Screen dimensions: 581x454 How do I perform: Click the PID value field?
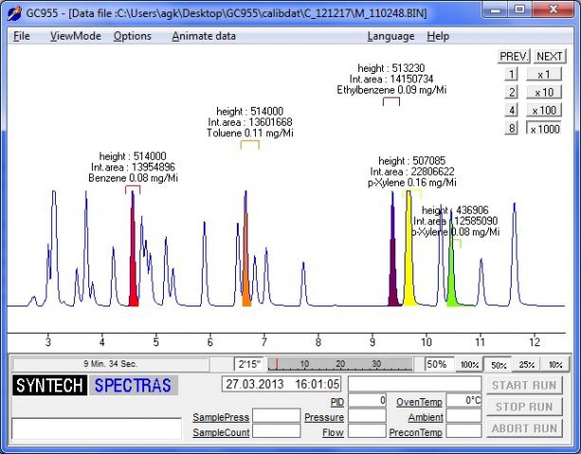pyautogui.click(x=367, y=400)
